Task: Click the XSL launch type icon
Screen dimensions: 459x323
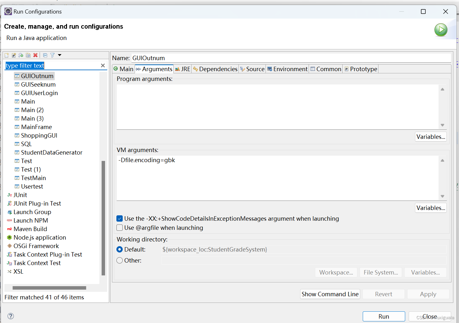Action: pyautogui.click(x=9, y=271)
